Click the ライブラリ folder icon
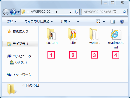 pyautogui.click(x=9, y=44)
